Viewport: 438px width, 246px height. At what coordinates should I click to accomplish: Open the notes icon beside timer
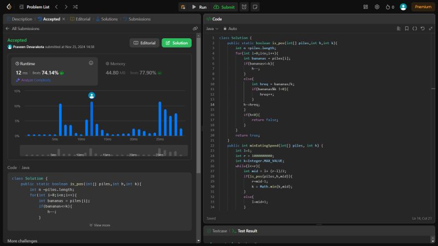tap(255, 7)
